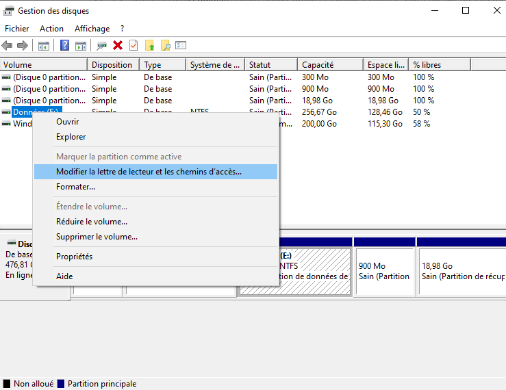
Task: Open the Fichier menu
Action: [x=17, y=29]
